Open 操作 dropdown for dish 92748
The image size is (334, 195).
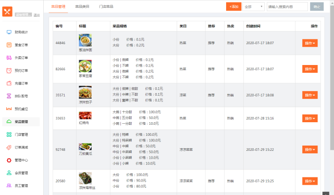(x=310, y=149)
